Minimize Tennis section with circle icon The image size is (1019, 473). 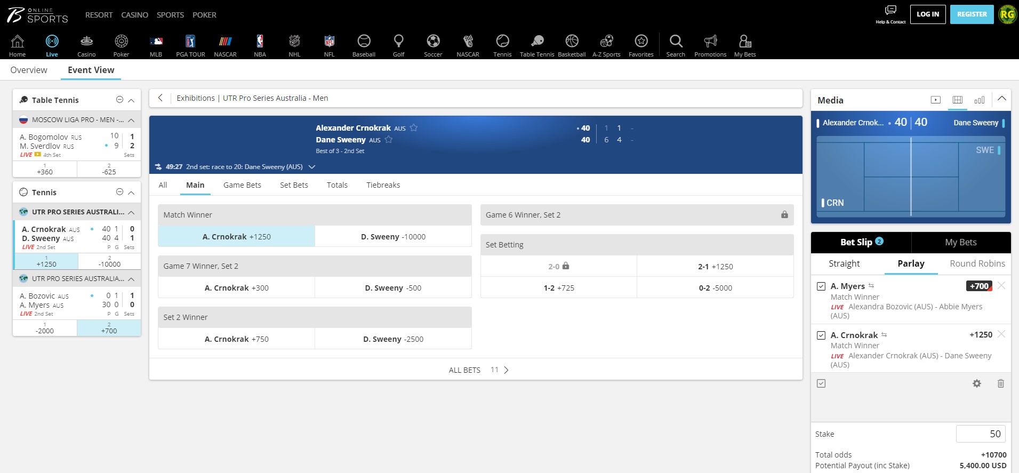[x=119, y=192]
